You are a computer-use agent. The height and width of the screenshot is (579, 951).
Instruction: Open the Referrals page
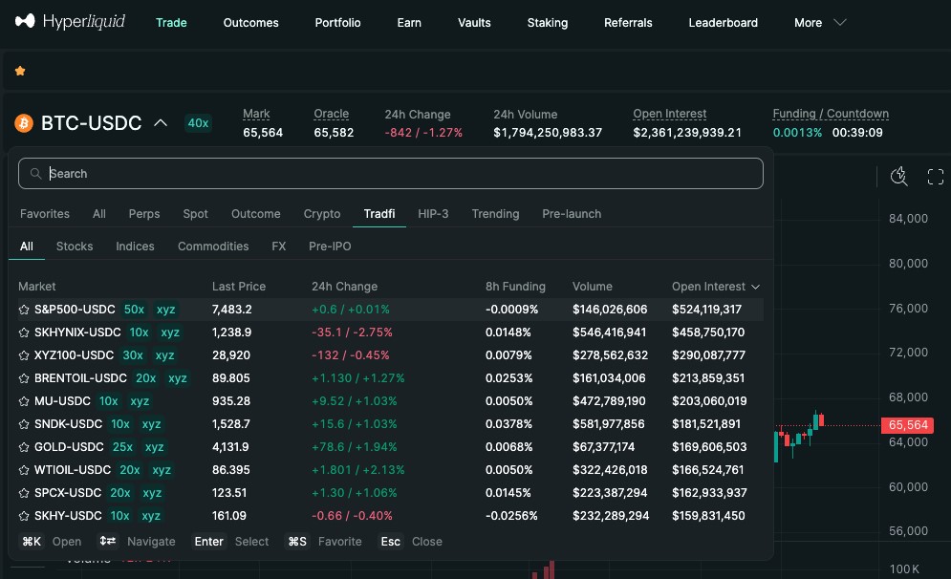(x=628, y=22)
